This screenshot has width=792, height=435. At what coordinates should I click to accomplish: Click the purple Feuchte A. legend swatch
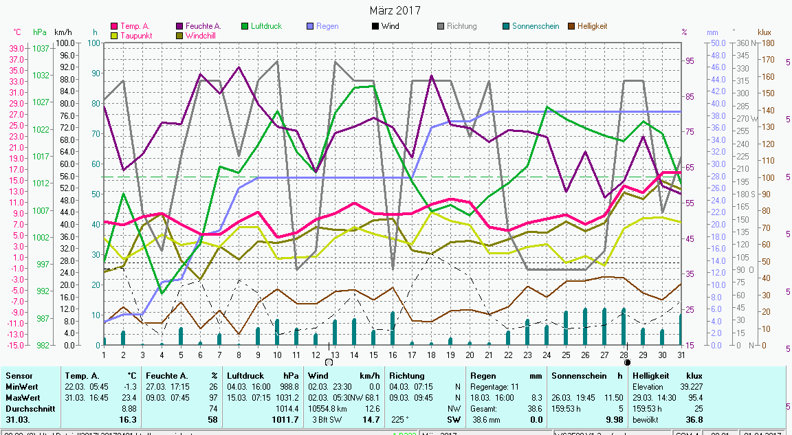(x=181, y=26)
